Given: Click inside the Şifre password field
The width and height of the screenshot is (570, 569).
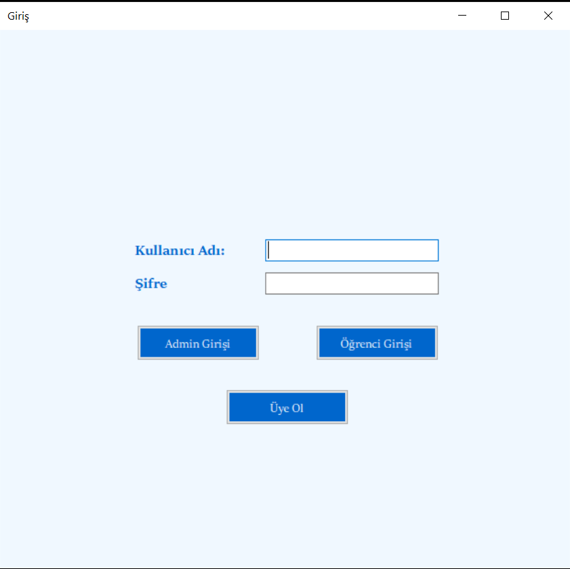Looking at the screenshot, I should tap(351, 283).
